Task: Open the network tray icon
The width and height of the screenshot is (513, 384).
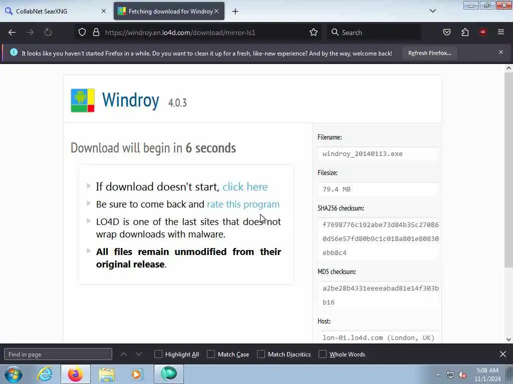Action: 450,375
